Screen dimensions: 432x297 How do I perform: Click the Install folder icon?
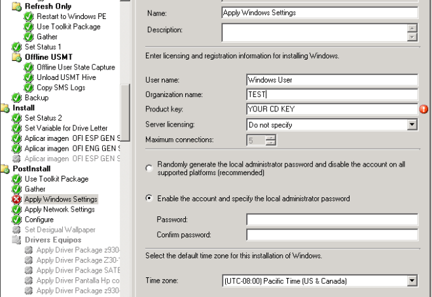(5, 108)
